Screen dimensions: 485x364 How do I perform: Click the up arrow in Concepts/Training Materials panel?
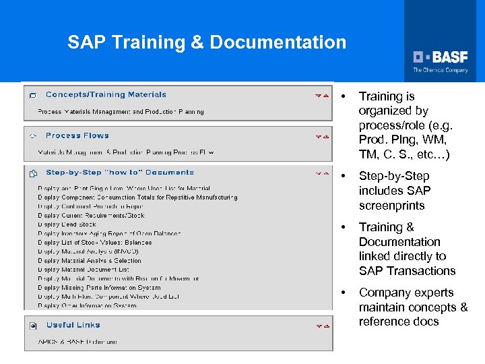click(x=326, y=96)
